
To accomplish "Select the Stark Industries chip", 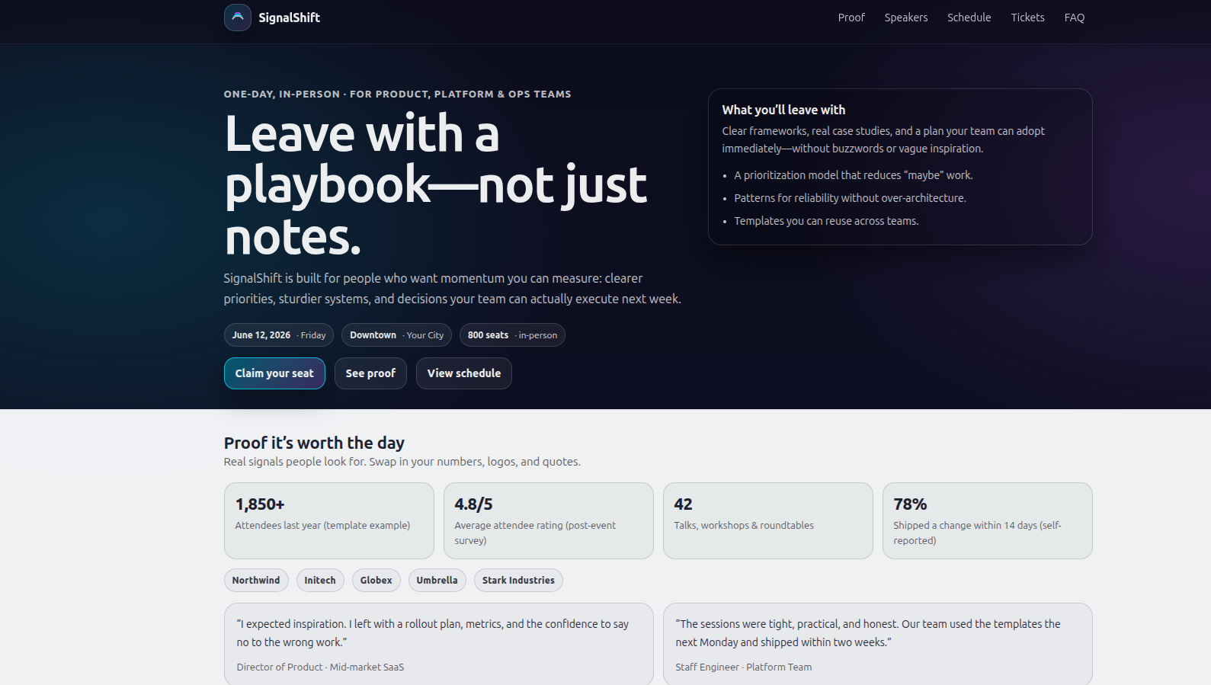I will pyautogui.click(x=517, y=580).
